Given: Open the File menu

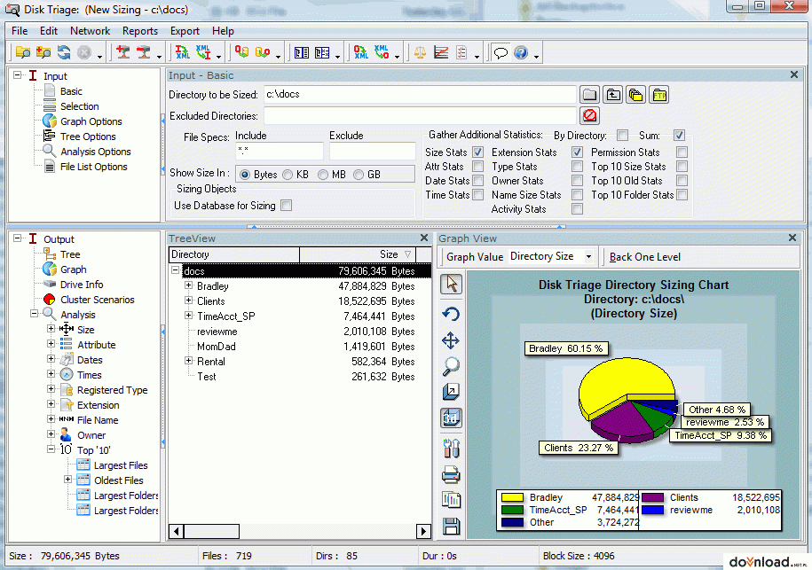Looking at the screenshot, I should tap(20, 31).
